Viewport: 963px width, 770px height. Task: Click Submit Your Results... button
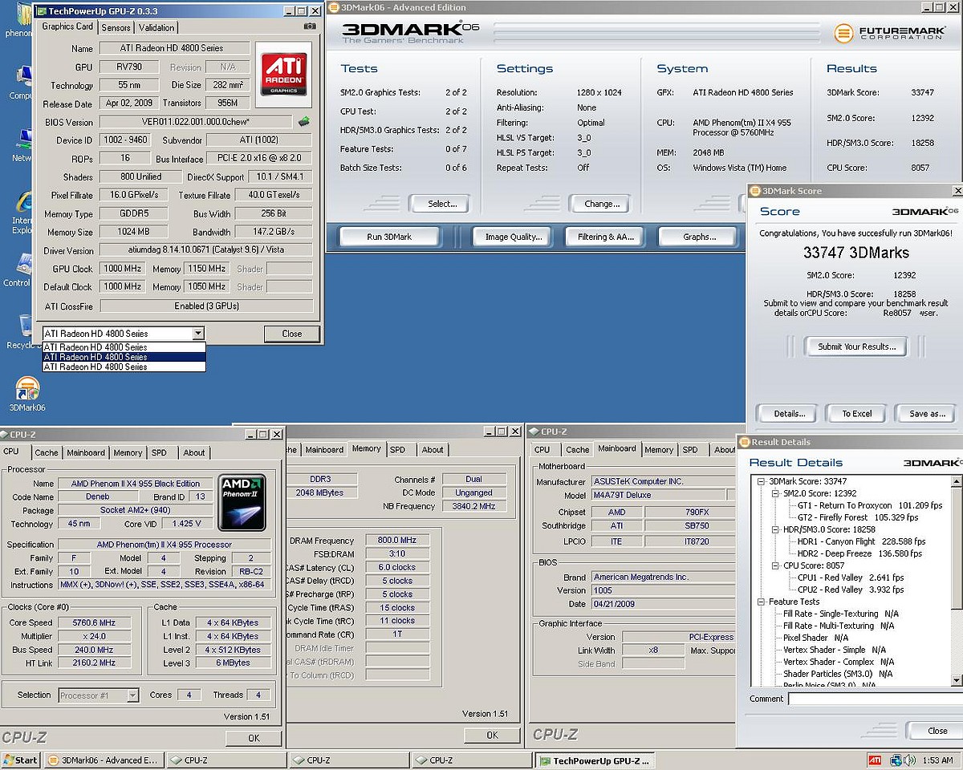click(x=856, y=346)
